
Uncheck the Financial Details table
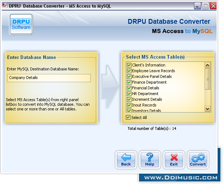tap(129, 88)
